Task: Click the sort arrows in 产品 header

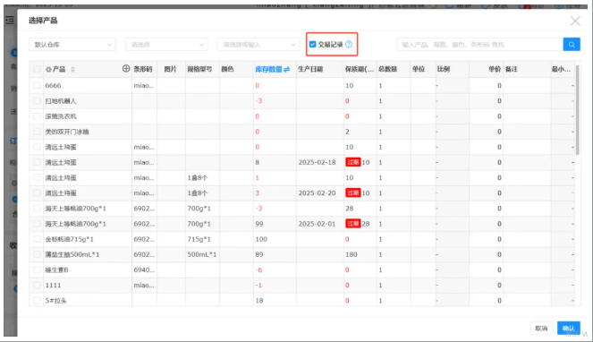Action: (72, 69)
